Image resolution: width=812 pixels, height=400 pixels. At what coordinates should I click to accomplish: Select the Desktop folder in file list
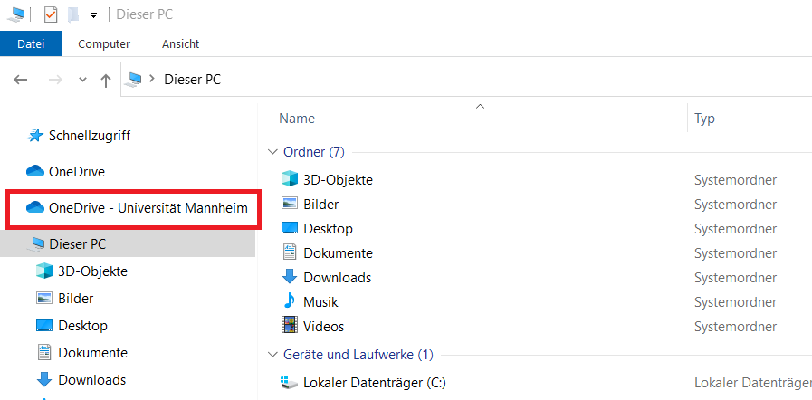(x=328, y=228)
